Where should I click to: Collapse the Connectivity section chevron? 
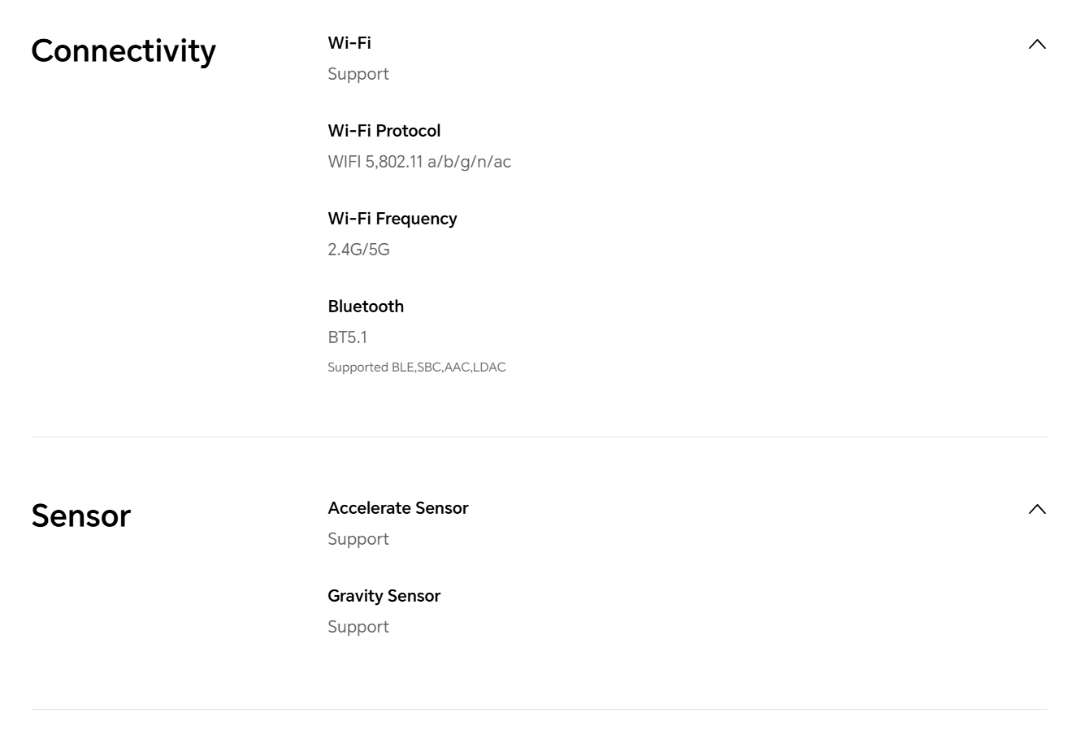(1037, 44)
